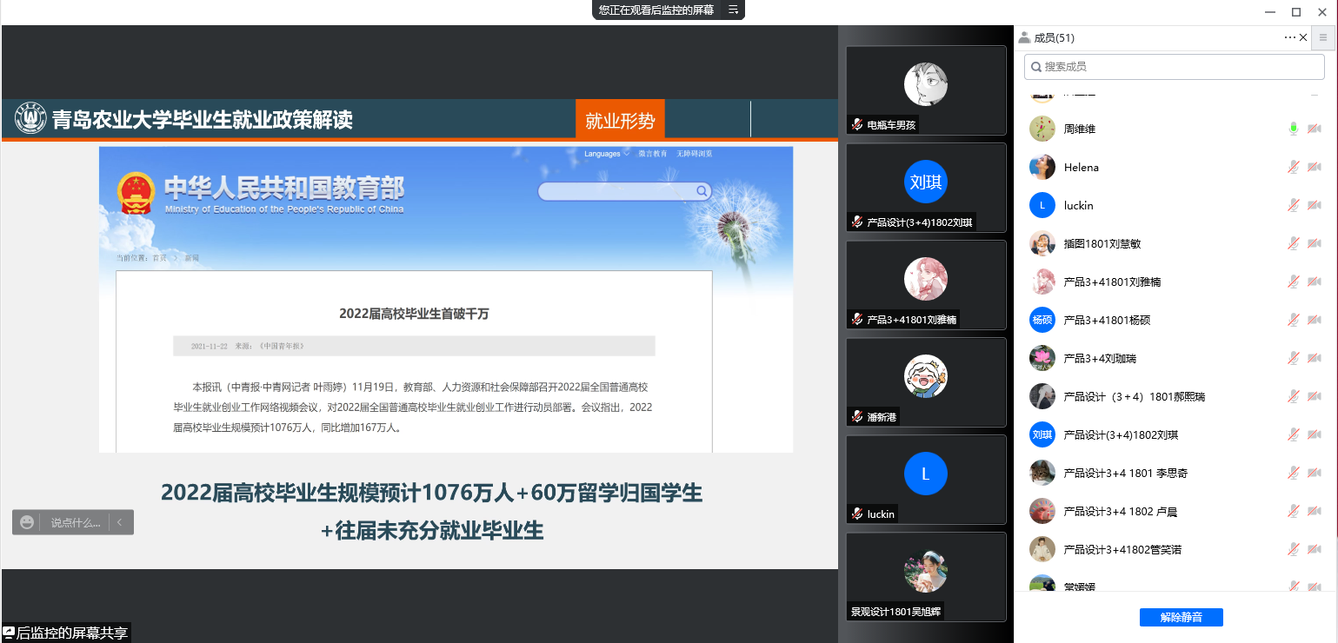Viewport: 1338px width, 643px height.
Task: Click the 就业形势 tab in the slide
Action: [x=620, y=121]
